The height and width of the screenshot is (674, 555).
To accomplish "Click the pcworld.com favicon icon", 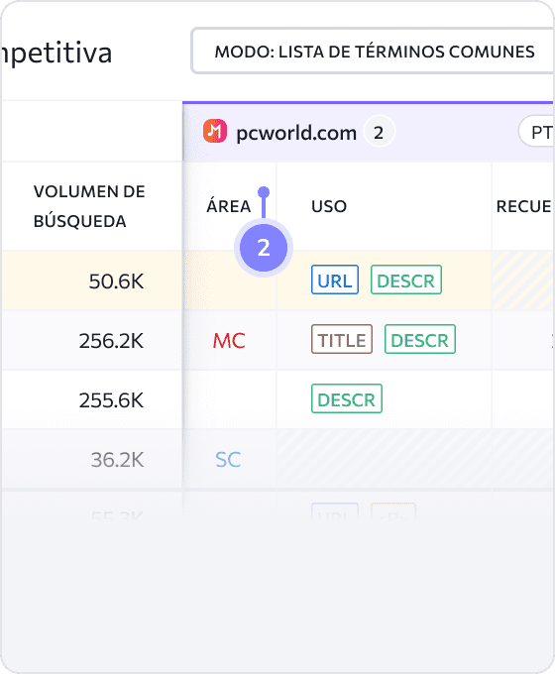I will coord(214,131).
